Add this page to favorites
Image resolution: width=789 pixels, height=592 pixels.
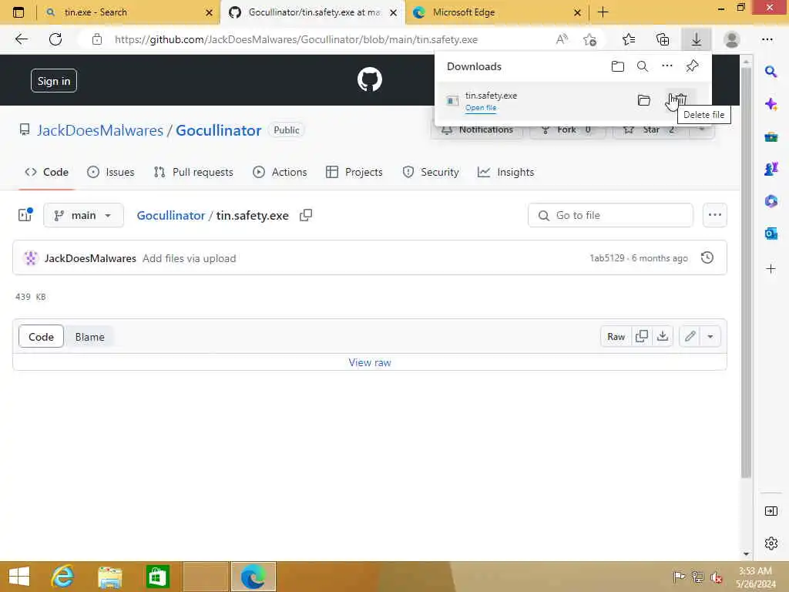589,39
